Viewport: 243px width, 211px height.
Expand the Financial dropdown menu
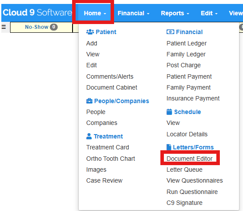click(133, 13)
